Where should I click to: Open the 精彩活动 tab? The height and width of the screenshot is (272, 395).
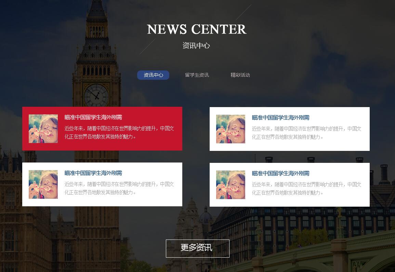point(240,75)
